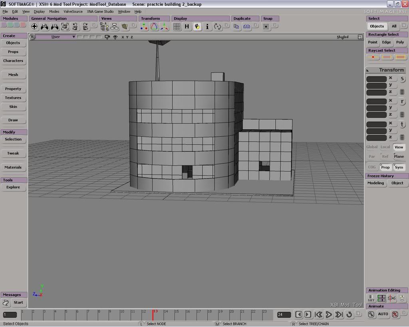Image resolution: width=409 pixels, height=327 pixels.
Task: Toggle viewport eye visibility icon
Action: [115, 37]
